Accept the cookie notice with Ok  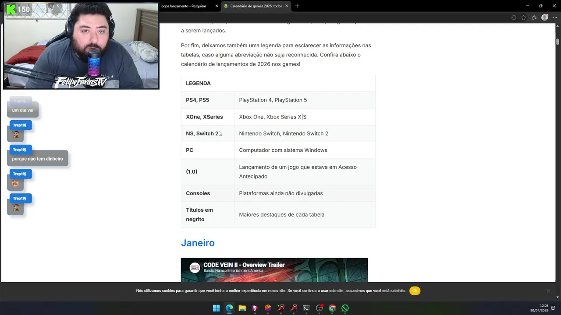coord(415,290)
